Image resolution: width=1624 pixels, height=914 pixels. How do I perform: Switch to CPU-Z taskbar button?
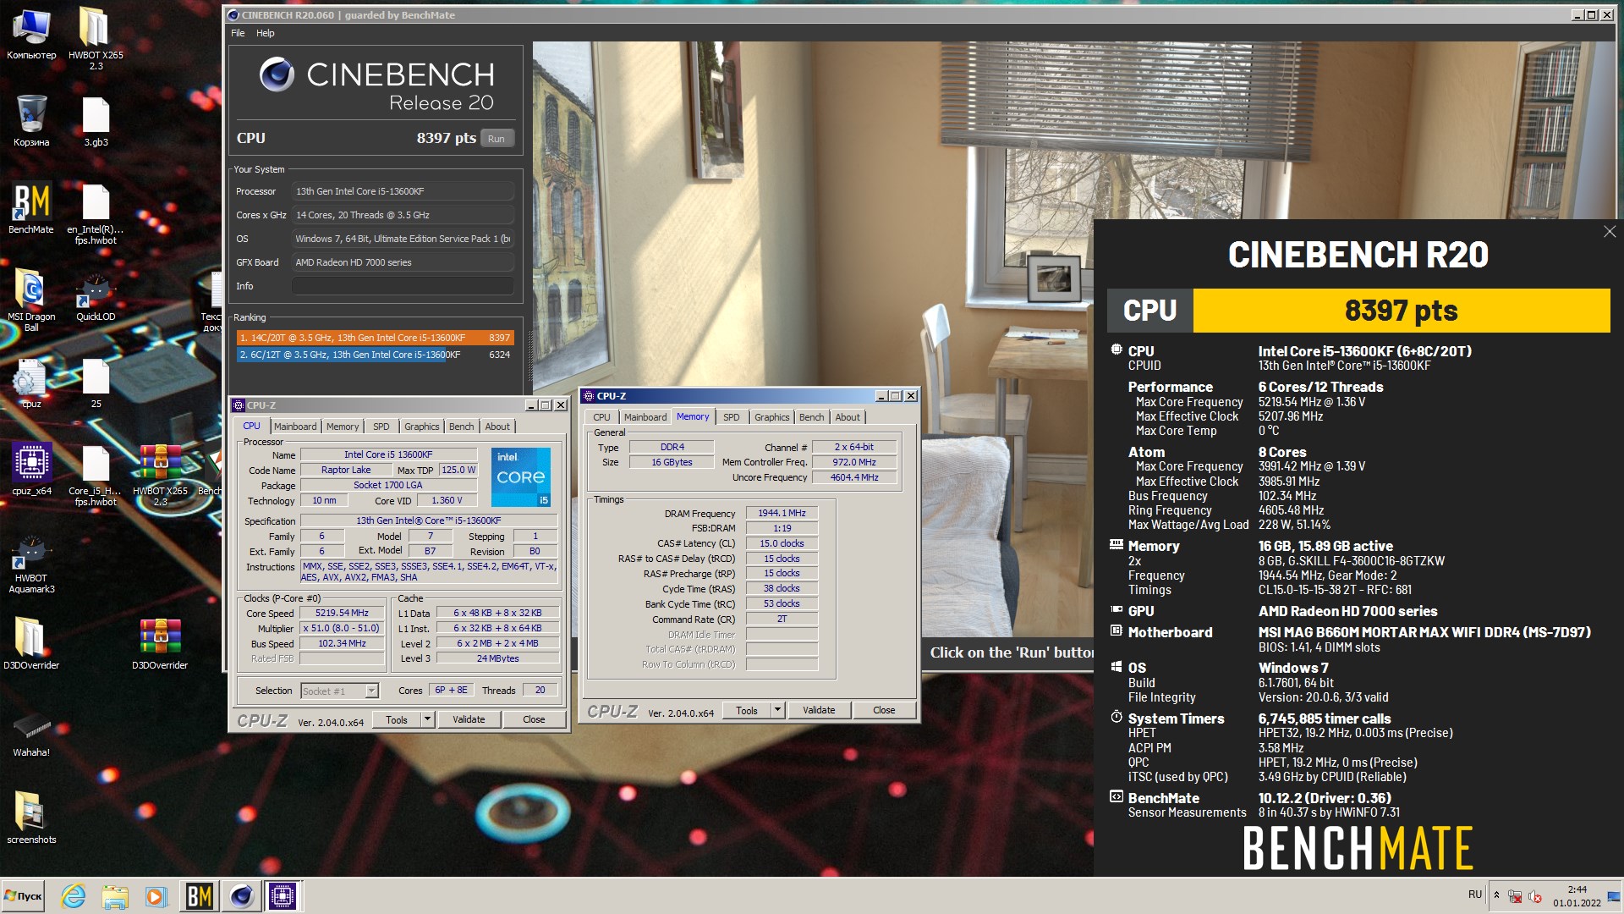pos(283,895)
